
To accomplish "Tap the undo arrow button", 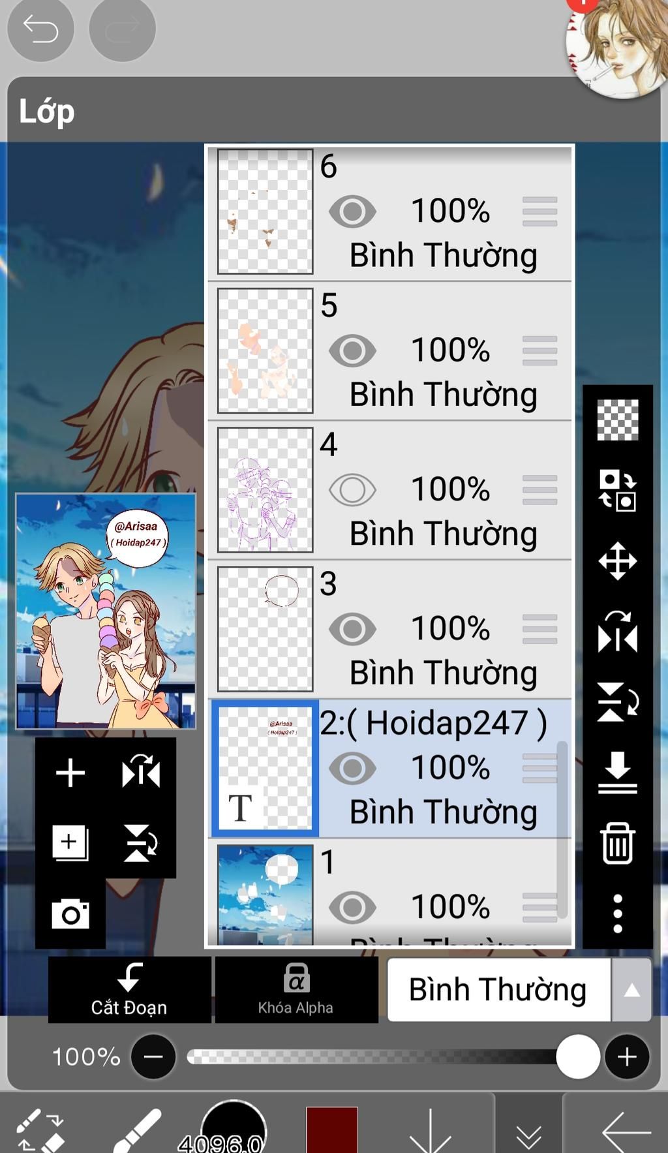I will (40, 29).
